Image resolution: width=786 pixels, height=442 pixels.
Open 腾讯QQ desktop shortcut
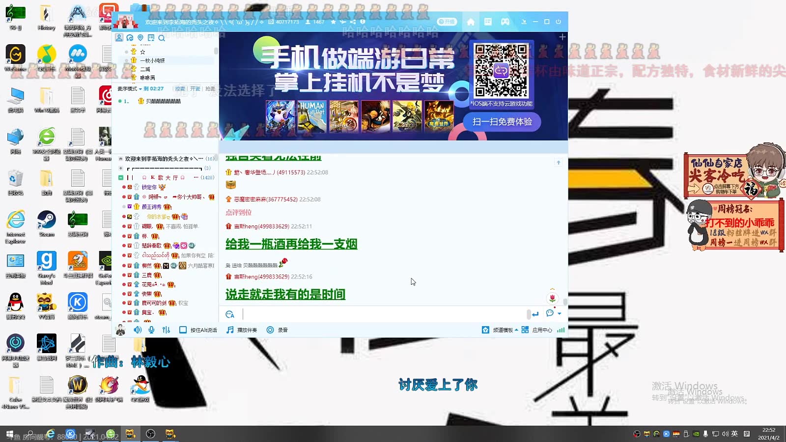click(16, 306)
